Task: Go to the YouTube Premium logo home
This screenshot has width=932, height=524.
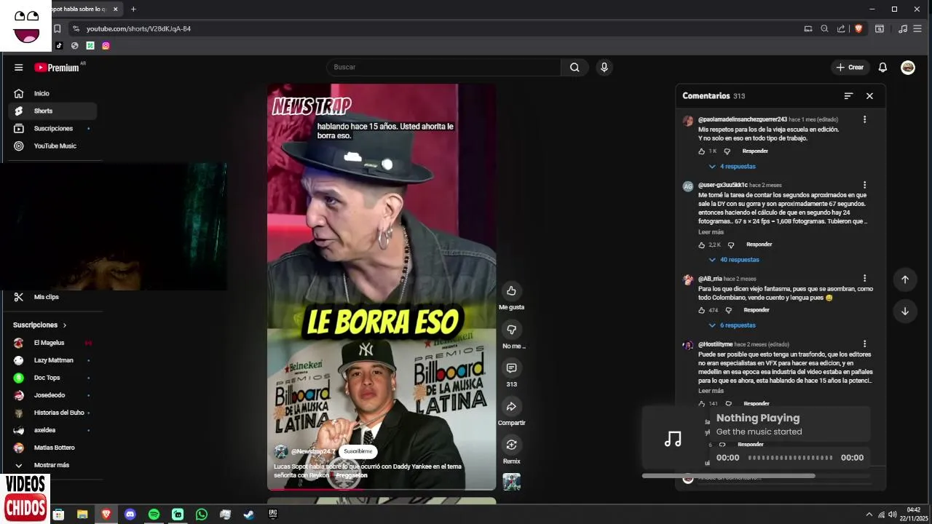Action: [57, 67]
